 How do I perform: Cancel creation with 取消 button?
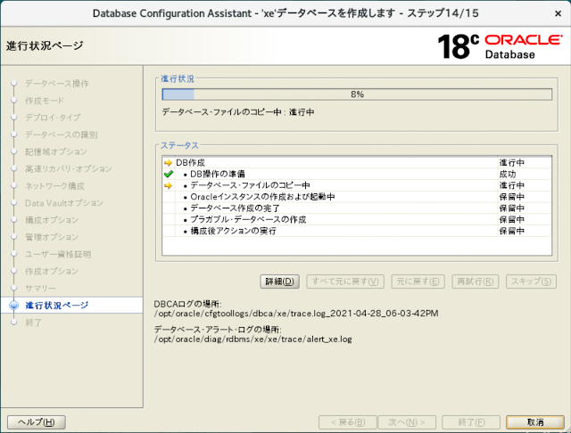(x=535, y=422)
